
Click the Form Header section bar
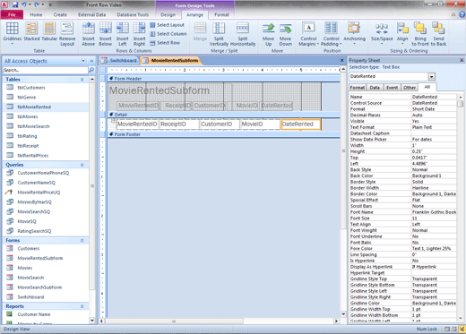point(223,79)
